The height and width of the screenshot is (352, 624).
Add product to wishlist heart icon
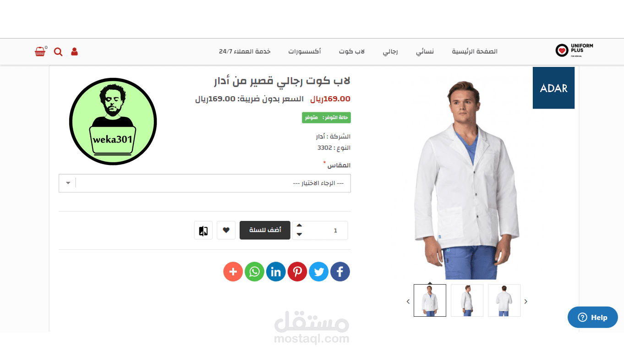point(226,230)
